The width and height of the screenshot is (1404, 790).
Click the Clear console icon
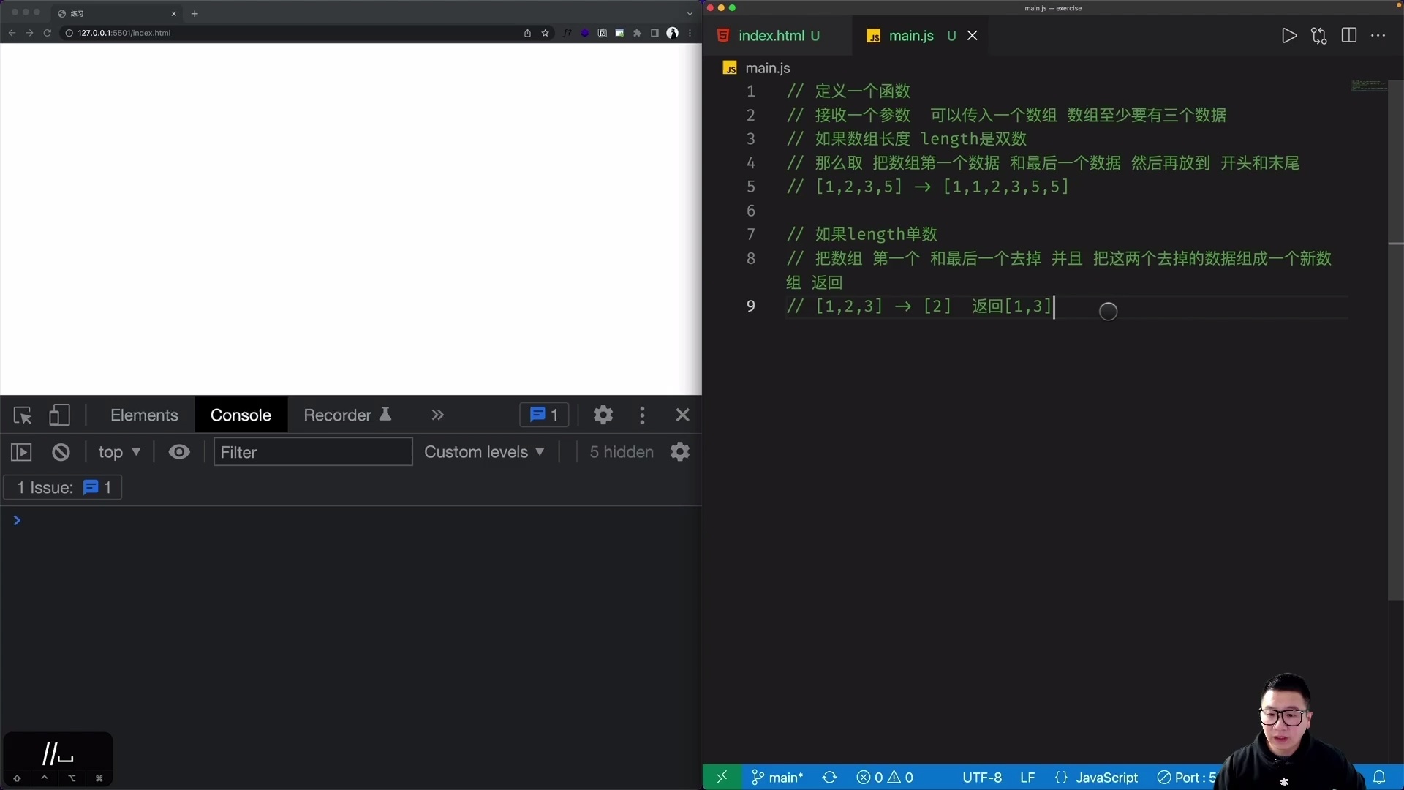61,451
